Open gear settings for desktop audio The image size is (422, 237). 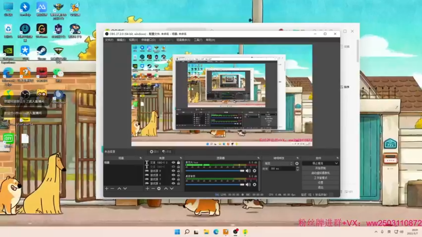coord(254,185)
